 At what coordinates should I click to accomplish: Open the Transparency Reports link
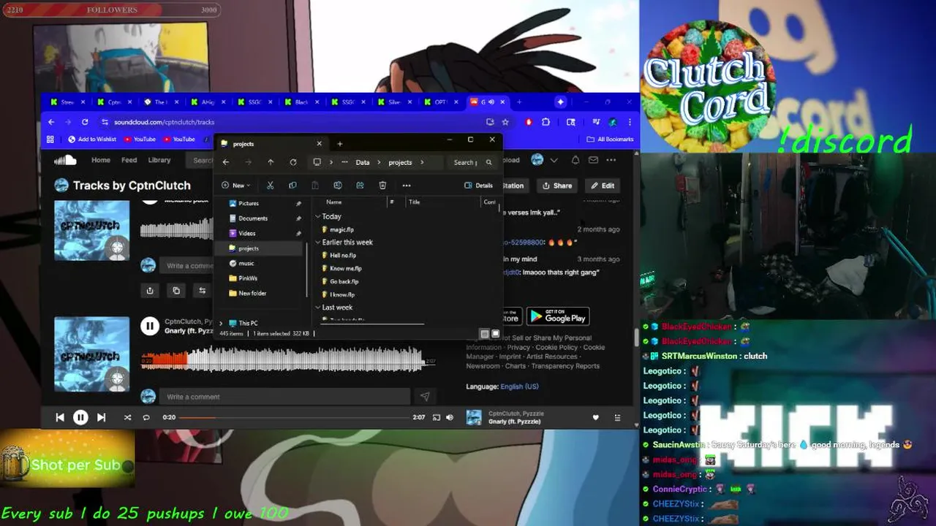click(x=565, y=366)
